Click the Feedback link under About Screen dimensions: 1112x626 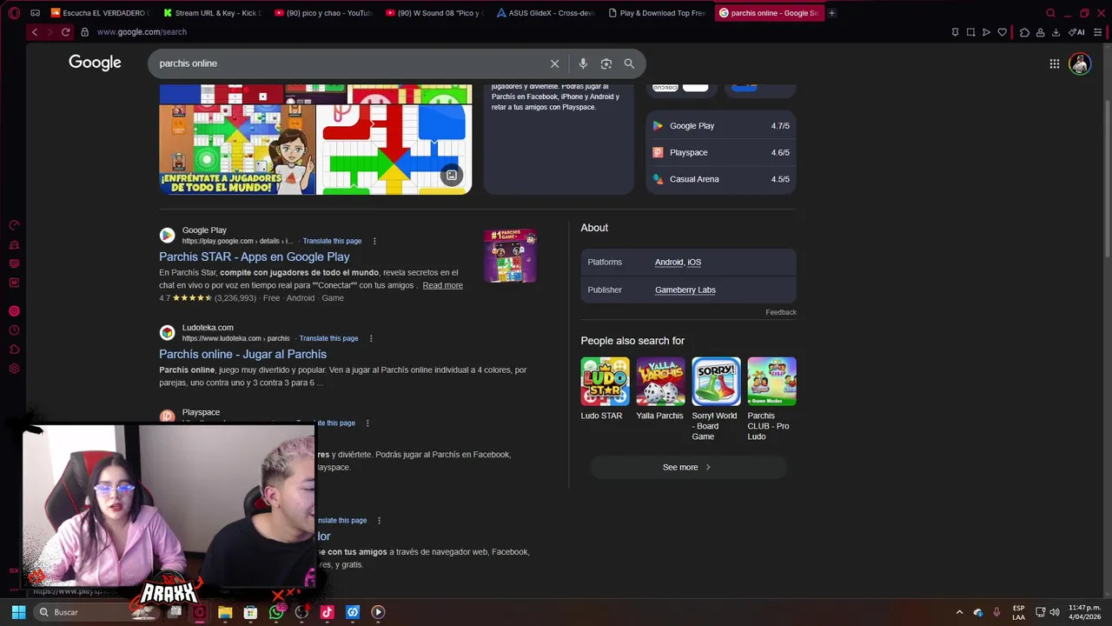click(x=780, y=312)
